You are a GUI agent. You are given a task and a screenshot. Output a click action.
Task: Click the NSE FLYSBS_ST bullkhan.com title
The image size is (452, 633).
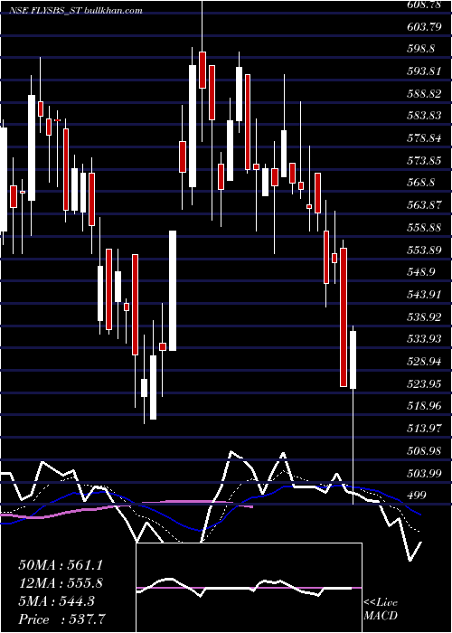pyautogui.click(x=76, y=11)
